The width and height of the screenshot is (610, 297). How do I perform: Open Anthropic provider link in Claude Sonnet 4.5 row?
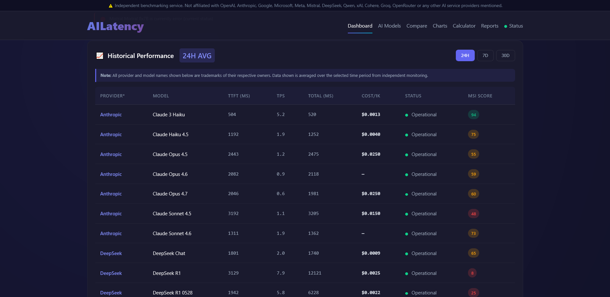point(111,214)
